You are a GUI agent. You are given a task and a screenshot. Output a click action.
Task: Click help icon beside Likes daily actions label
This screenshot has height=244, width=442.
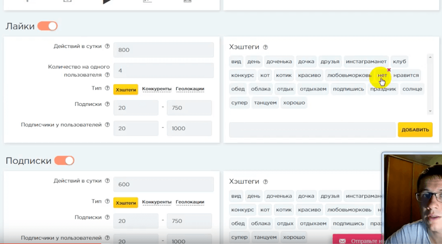coord(107,46)
